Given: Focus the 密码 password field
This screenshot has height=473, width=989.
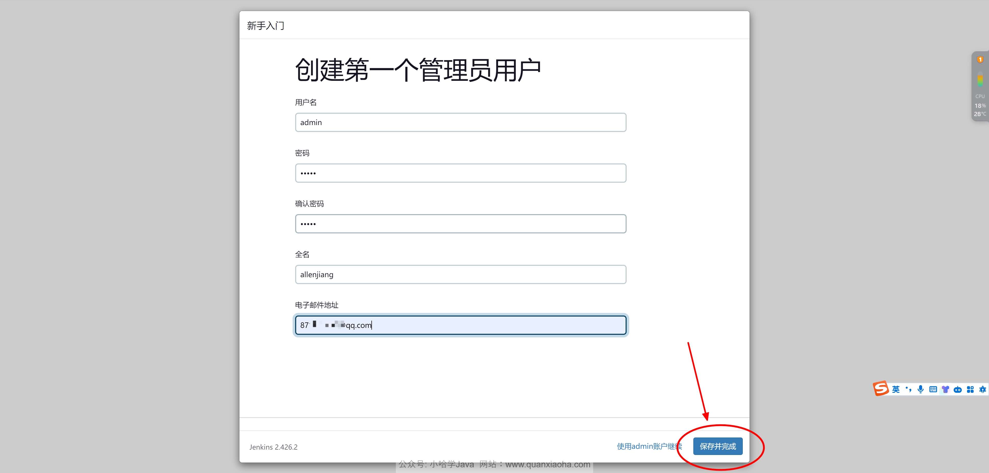Looking at the screenshot, I should [460, 173].
